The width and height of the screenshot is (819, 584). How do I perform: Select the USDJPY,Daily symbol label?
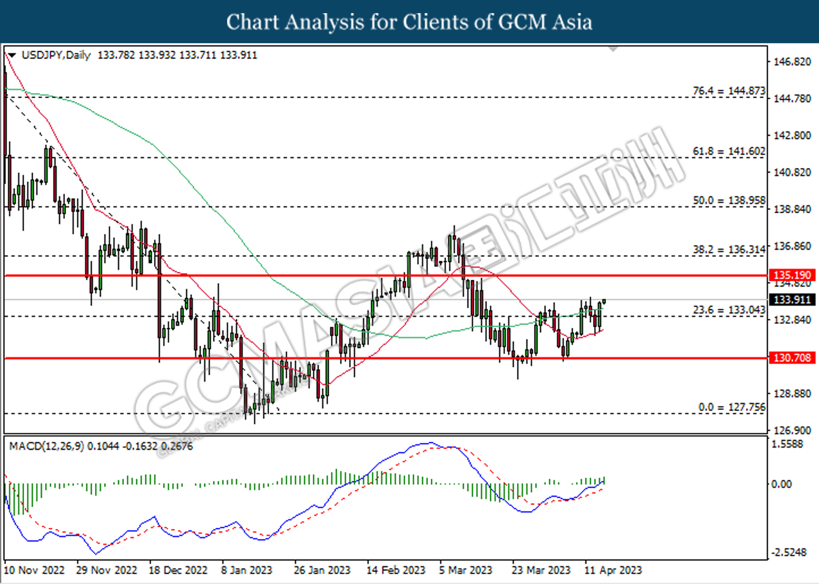(x=56, y=55)
